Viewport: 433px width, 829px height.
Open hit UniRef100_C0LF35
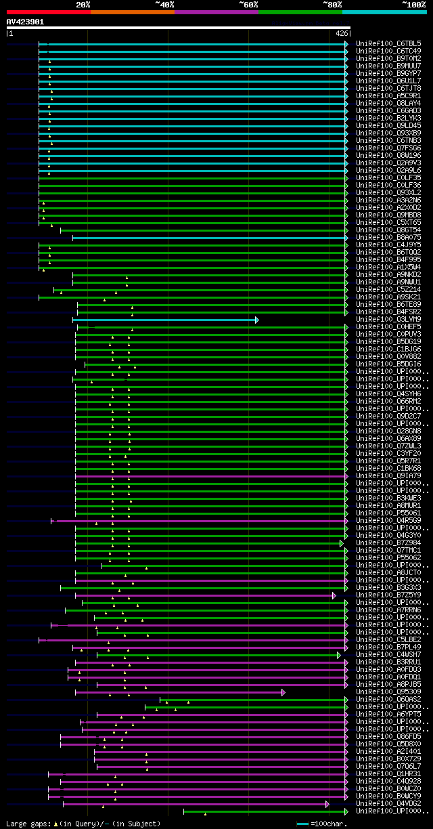(x=389, y=178)
